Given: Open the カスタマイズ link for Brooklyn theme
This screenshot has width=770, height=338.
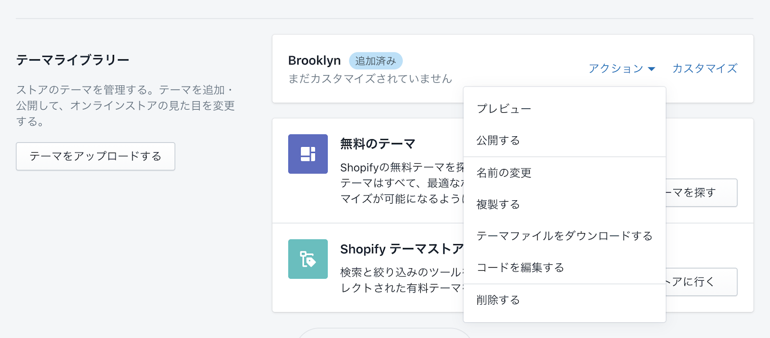Looking at the screenshot, I should click(x=705, y=68).
